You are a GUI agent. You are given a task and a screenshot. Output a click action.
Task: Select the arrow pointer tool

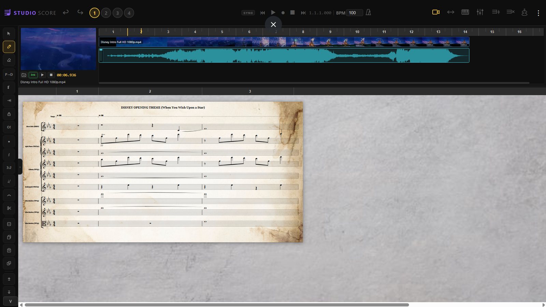click(x=9, y=33)
